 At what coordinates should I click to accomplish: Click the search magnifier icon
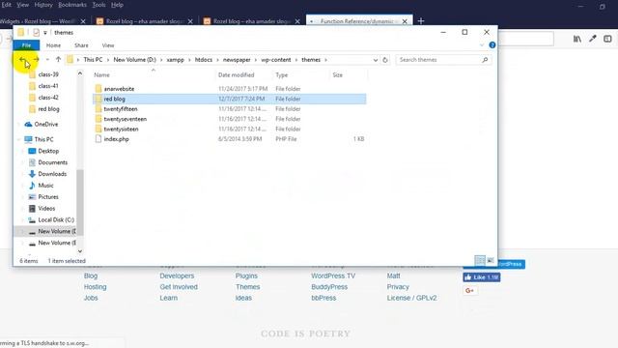tap(485, 60)
